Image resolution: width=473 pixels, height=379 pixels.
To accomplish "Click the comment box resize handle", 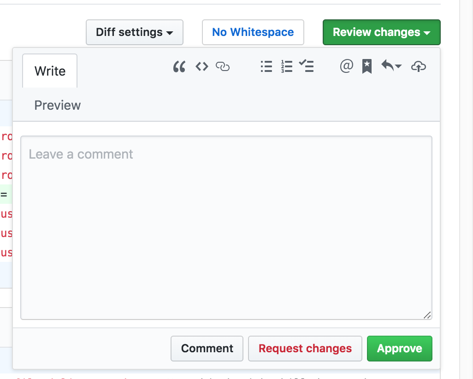I will (427, 315).
